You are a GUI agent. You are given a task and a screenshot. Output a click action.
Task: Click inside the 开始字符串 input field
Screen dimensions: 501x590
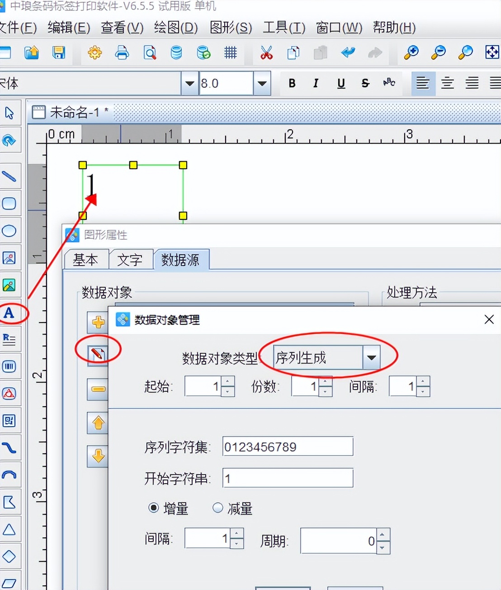tap(287, 478)
